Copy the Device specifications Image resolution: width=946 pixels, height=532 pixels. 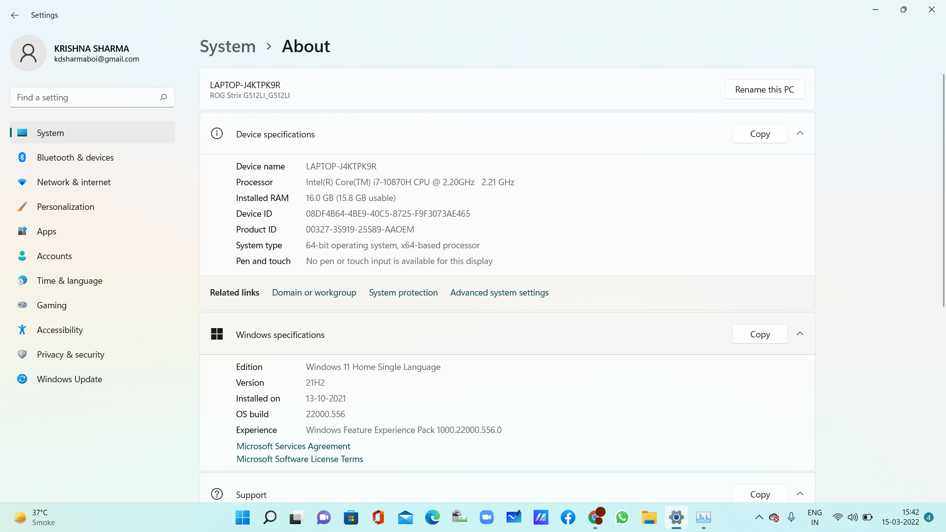tap(759, 134)
